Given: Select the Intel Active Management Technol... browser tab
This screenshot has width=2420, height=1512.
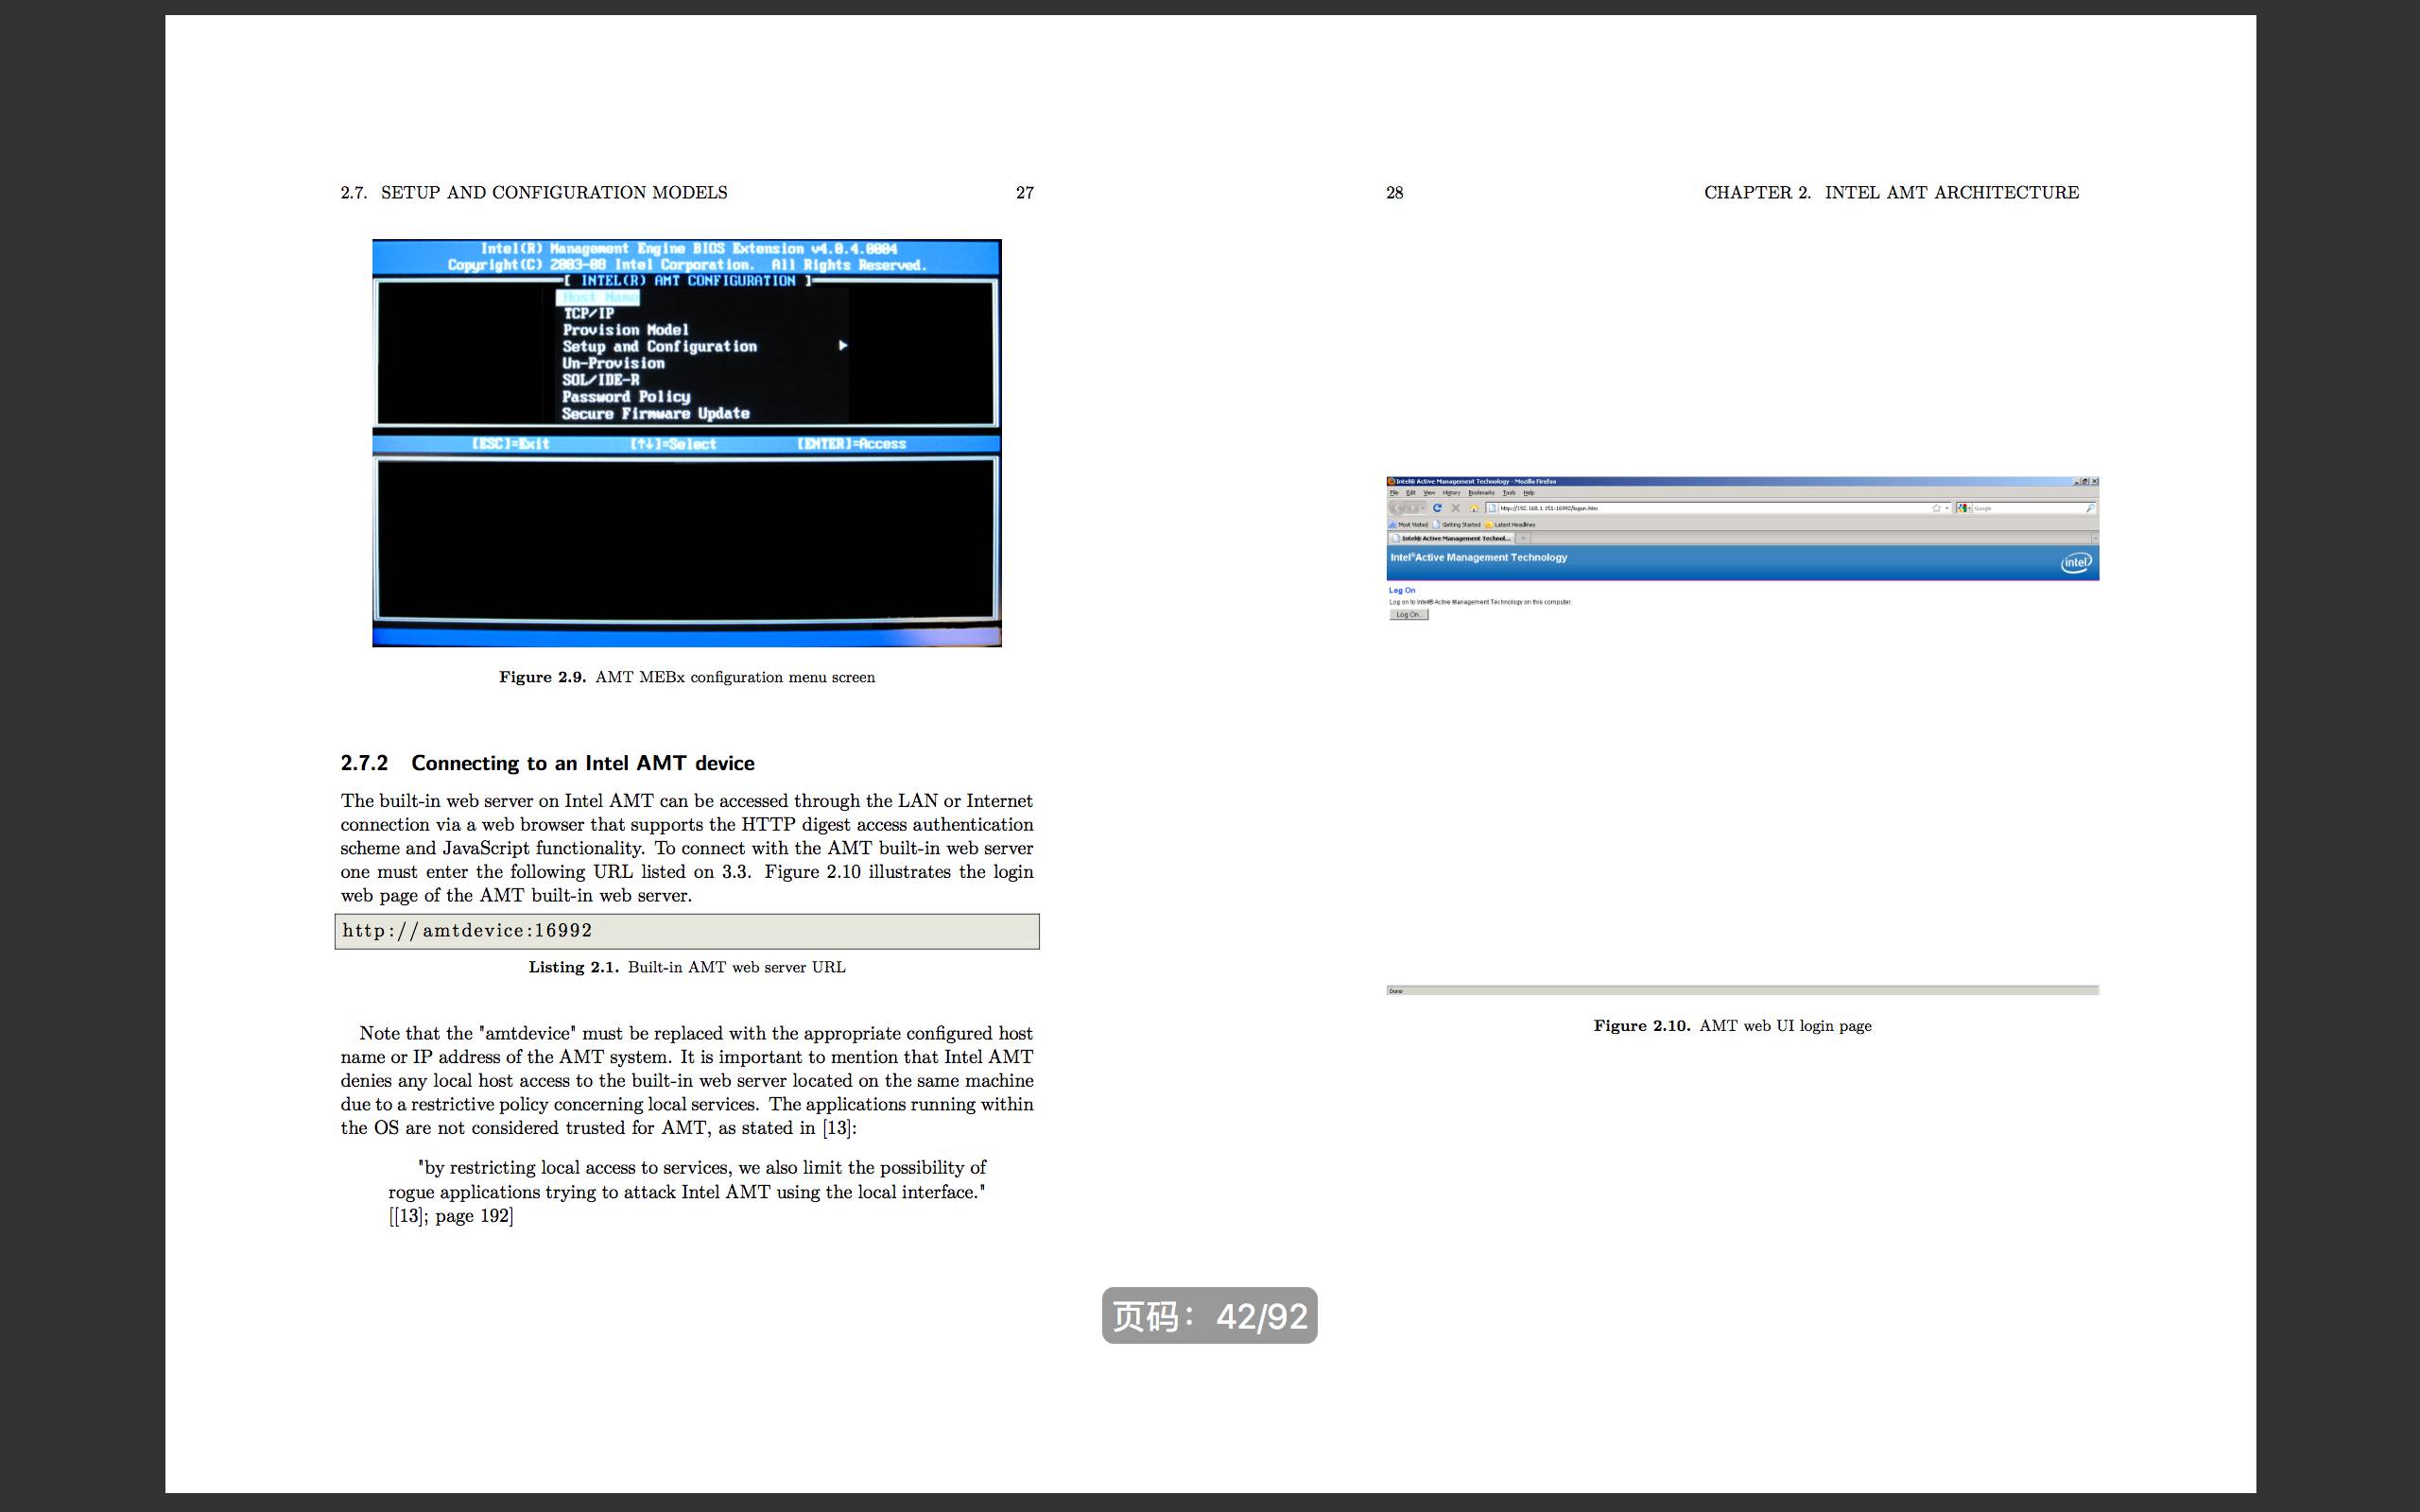Looking at the screenshot, I should (x=1452, y=539).
